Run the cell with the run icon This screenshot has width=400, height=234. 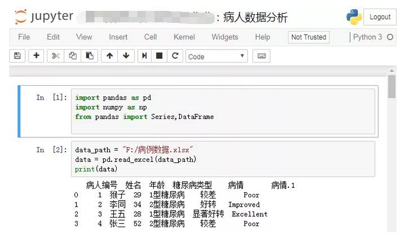point(144,55)
